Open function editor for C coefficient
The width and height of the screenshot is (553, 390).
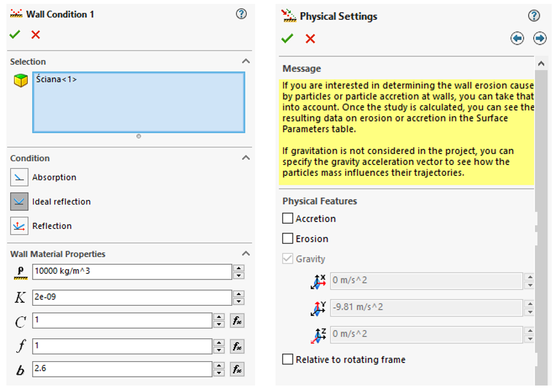(x=237, y=321)
